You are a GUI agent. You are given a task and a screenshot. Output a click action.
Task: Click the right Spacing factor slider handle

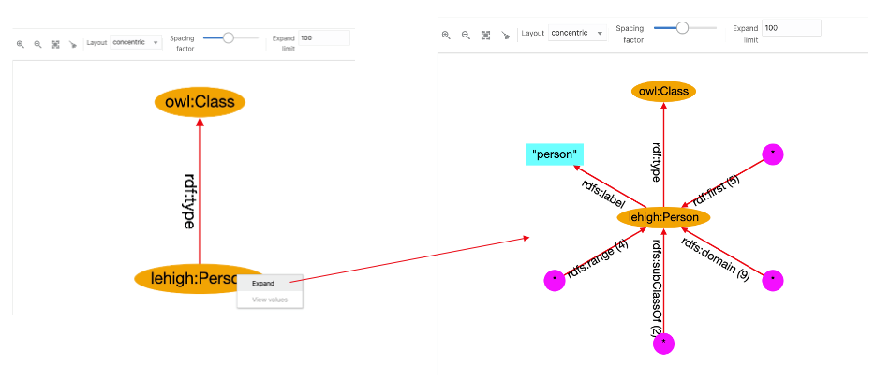point(682,28)
